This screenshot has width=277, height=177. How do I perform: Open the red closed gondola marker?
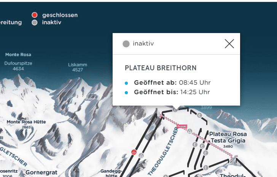tap(134, 152)
